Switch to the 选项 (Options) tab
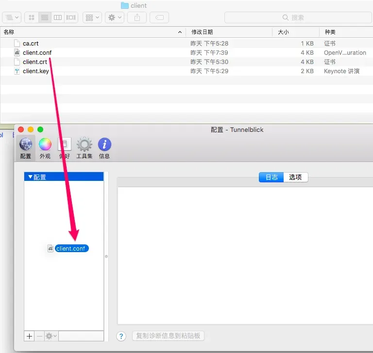 [x=295, y=177]
